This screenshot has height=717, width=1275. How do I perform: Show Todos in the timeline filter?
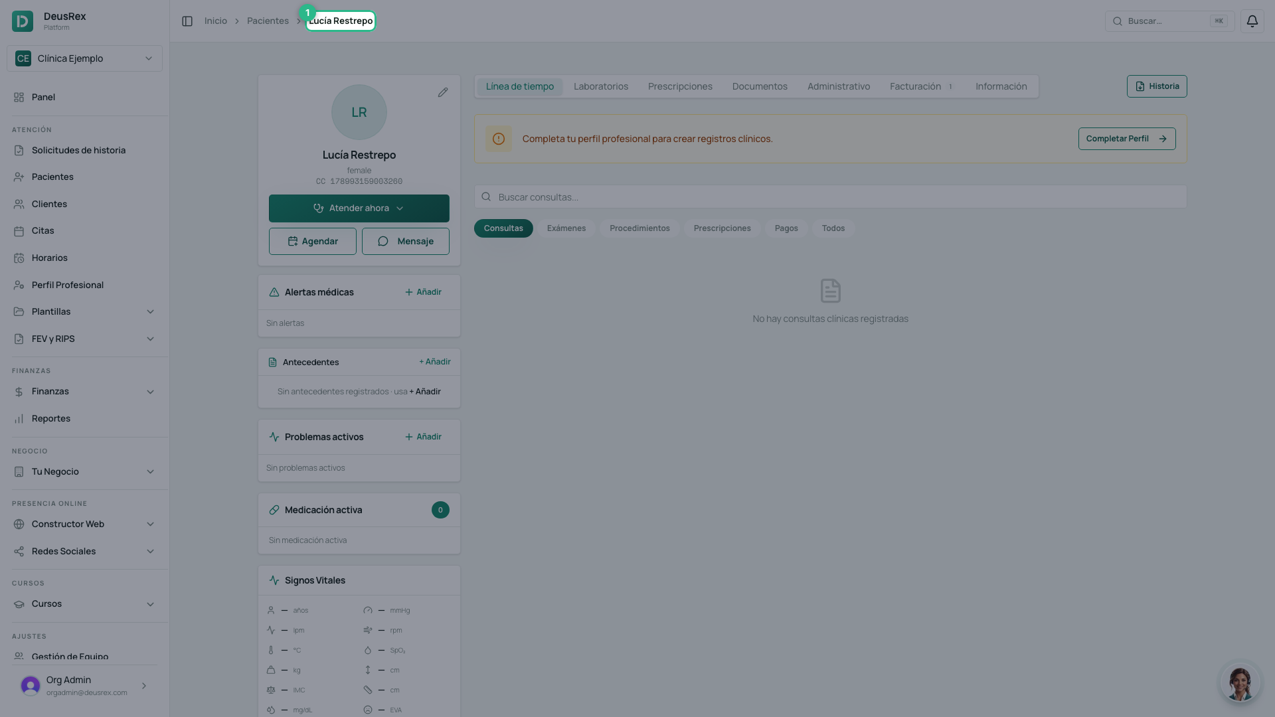point(833,228)
